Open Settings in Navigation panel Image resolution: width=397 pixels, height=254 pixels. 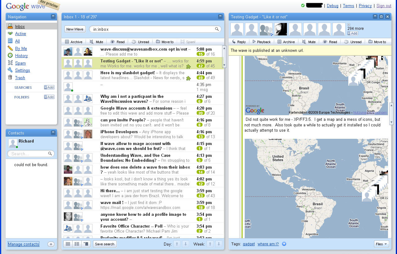click(23, 70)
